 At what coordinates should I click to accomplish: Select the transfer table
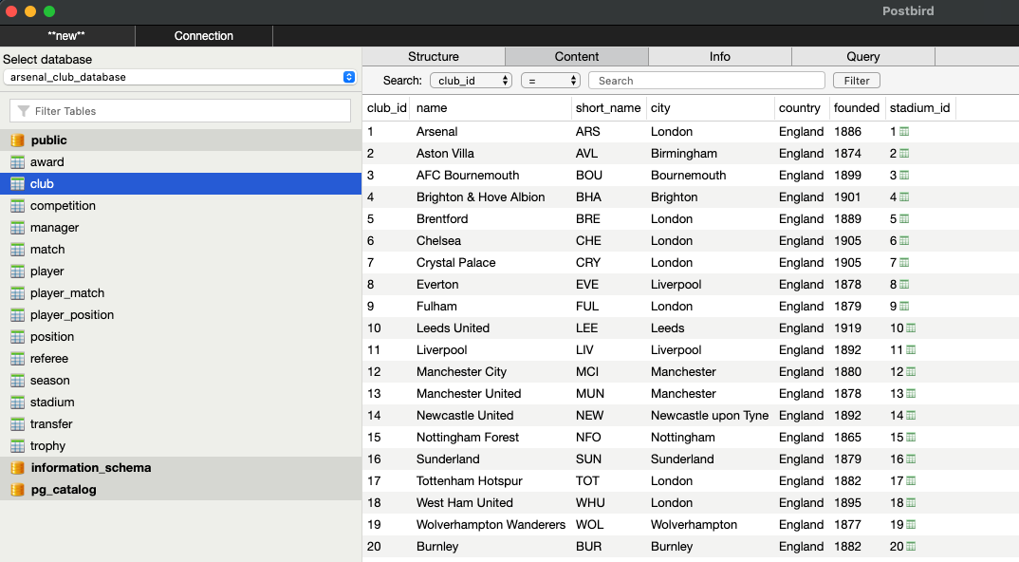(180, 424)
